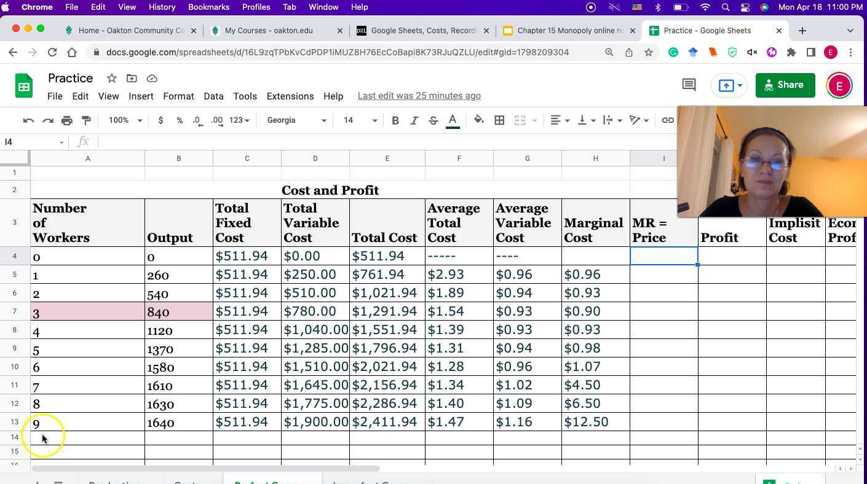This screenshot has width=867, height=484.
Task: Open the font size 14 dropdown
Action: point(360,120)
